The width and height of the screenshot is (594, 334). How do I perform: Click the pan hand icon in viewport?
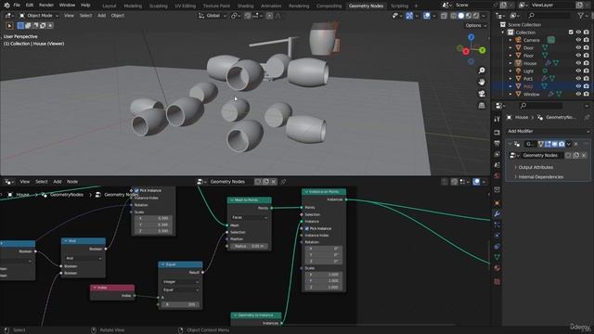pos(482,82)
